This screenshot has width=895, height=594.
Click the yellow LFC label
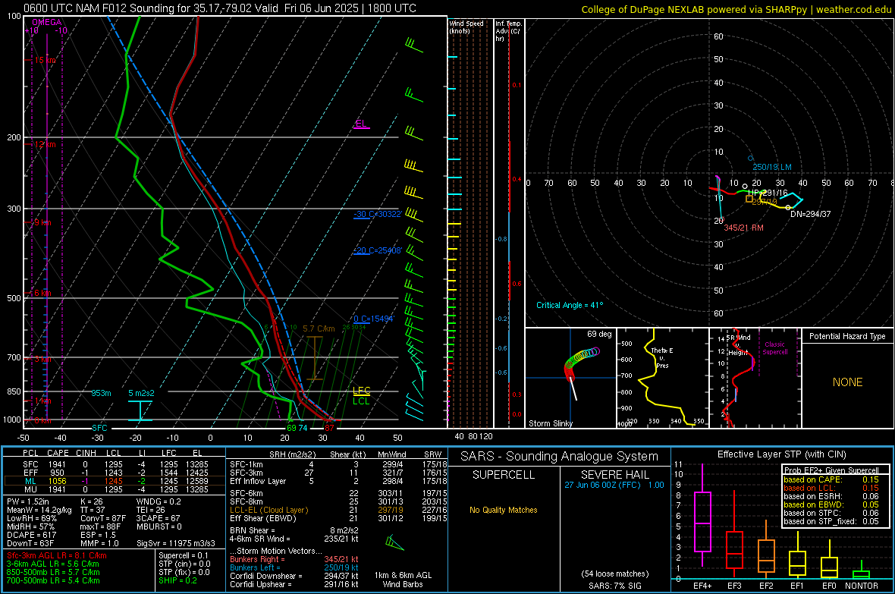tap(361, 391)
